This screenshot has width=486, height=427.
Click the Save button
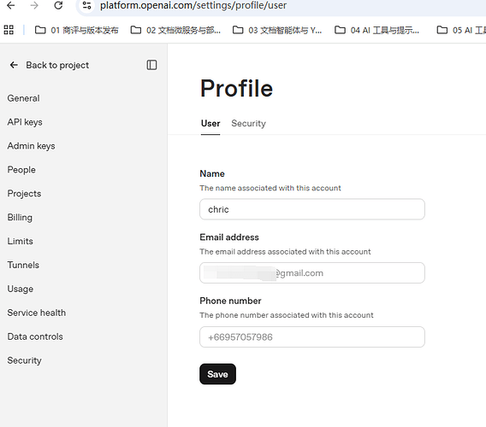point(217,374)
